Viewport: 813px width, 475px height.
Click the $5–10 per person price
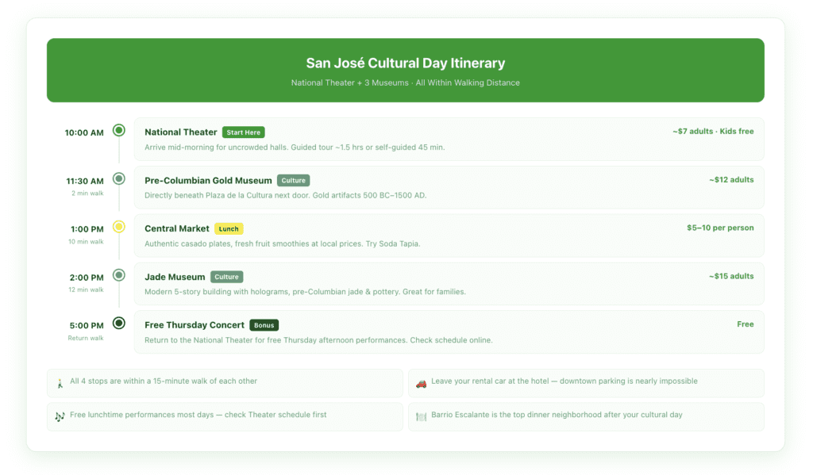point(720,228)
